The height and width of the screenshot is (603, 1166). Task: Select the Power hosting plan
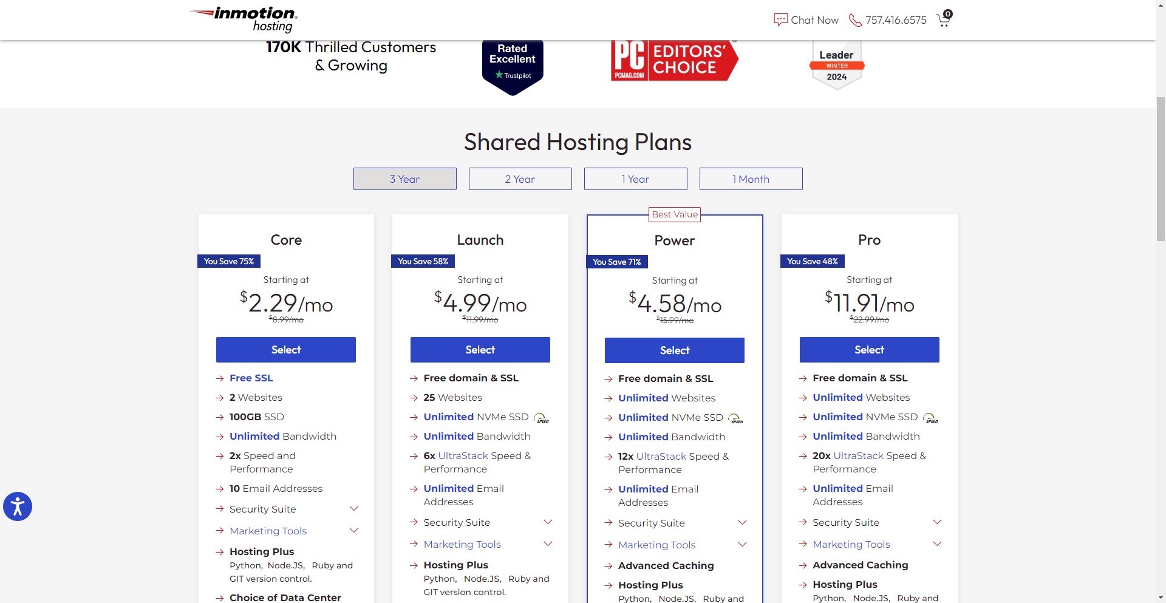point(675,350)
